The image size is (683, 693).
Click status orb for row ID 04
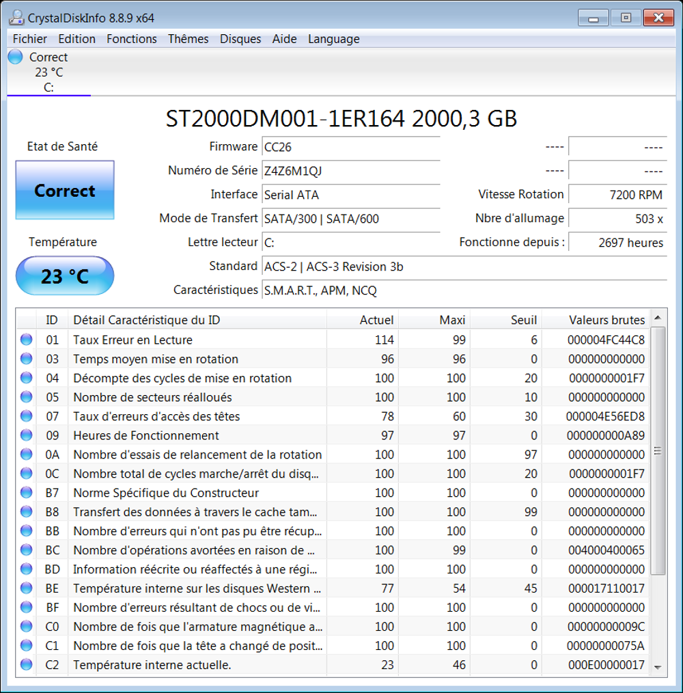pos(27,378)
